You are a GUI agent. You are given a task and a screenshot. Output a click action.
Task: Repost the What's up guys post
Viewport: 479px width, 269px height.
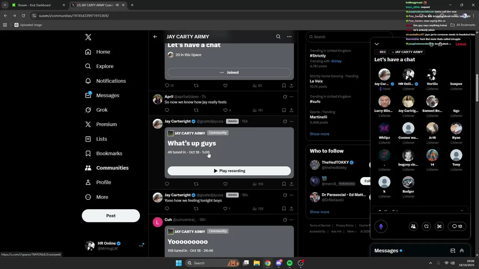[196, 184]
